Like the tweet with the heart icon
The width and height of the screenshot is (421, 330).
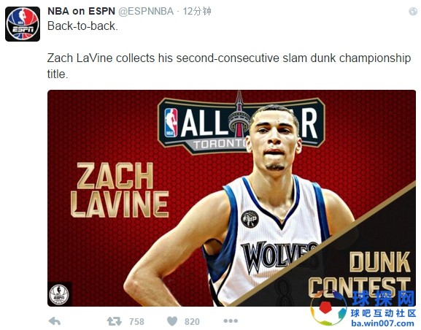click(172, 321)
